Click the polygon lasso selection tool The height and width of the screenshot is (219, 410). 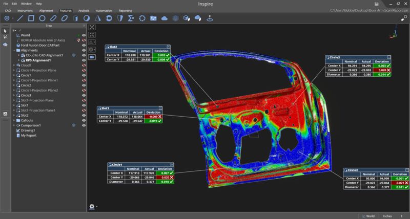point(5,37)
